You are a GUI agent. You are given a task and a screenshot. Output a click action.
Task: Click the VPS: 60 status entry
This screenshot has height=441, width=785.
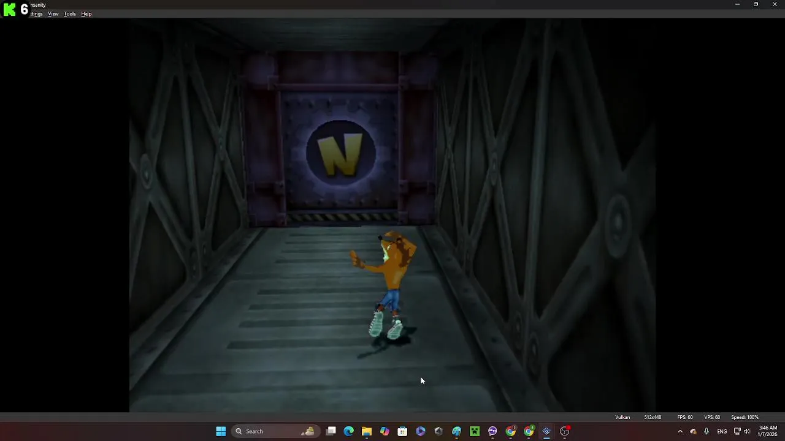click(712, 417)
